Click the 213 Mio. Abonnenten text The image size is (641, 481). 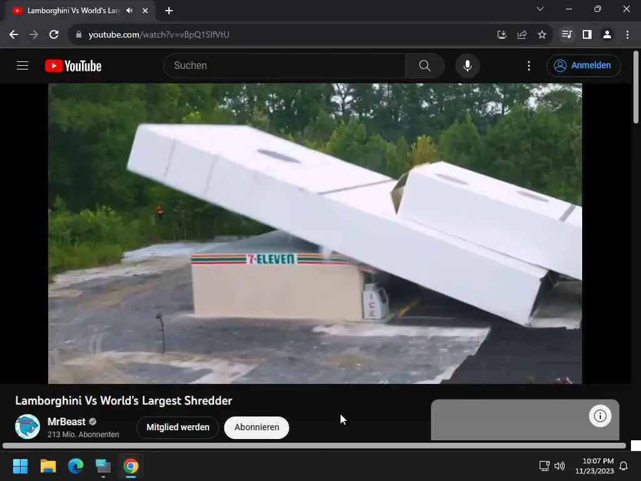tap(83, 435)
